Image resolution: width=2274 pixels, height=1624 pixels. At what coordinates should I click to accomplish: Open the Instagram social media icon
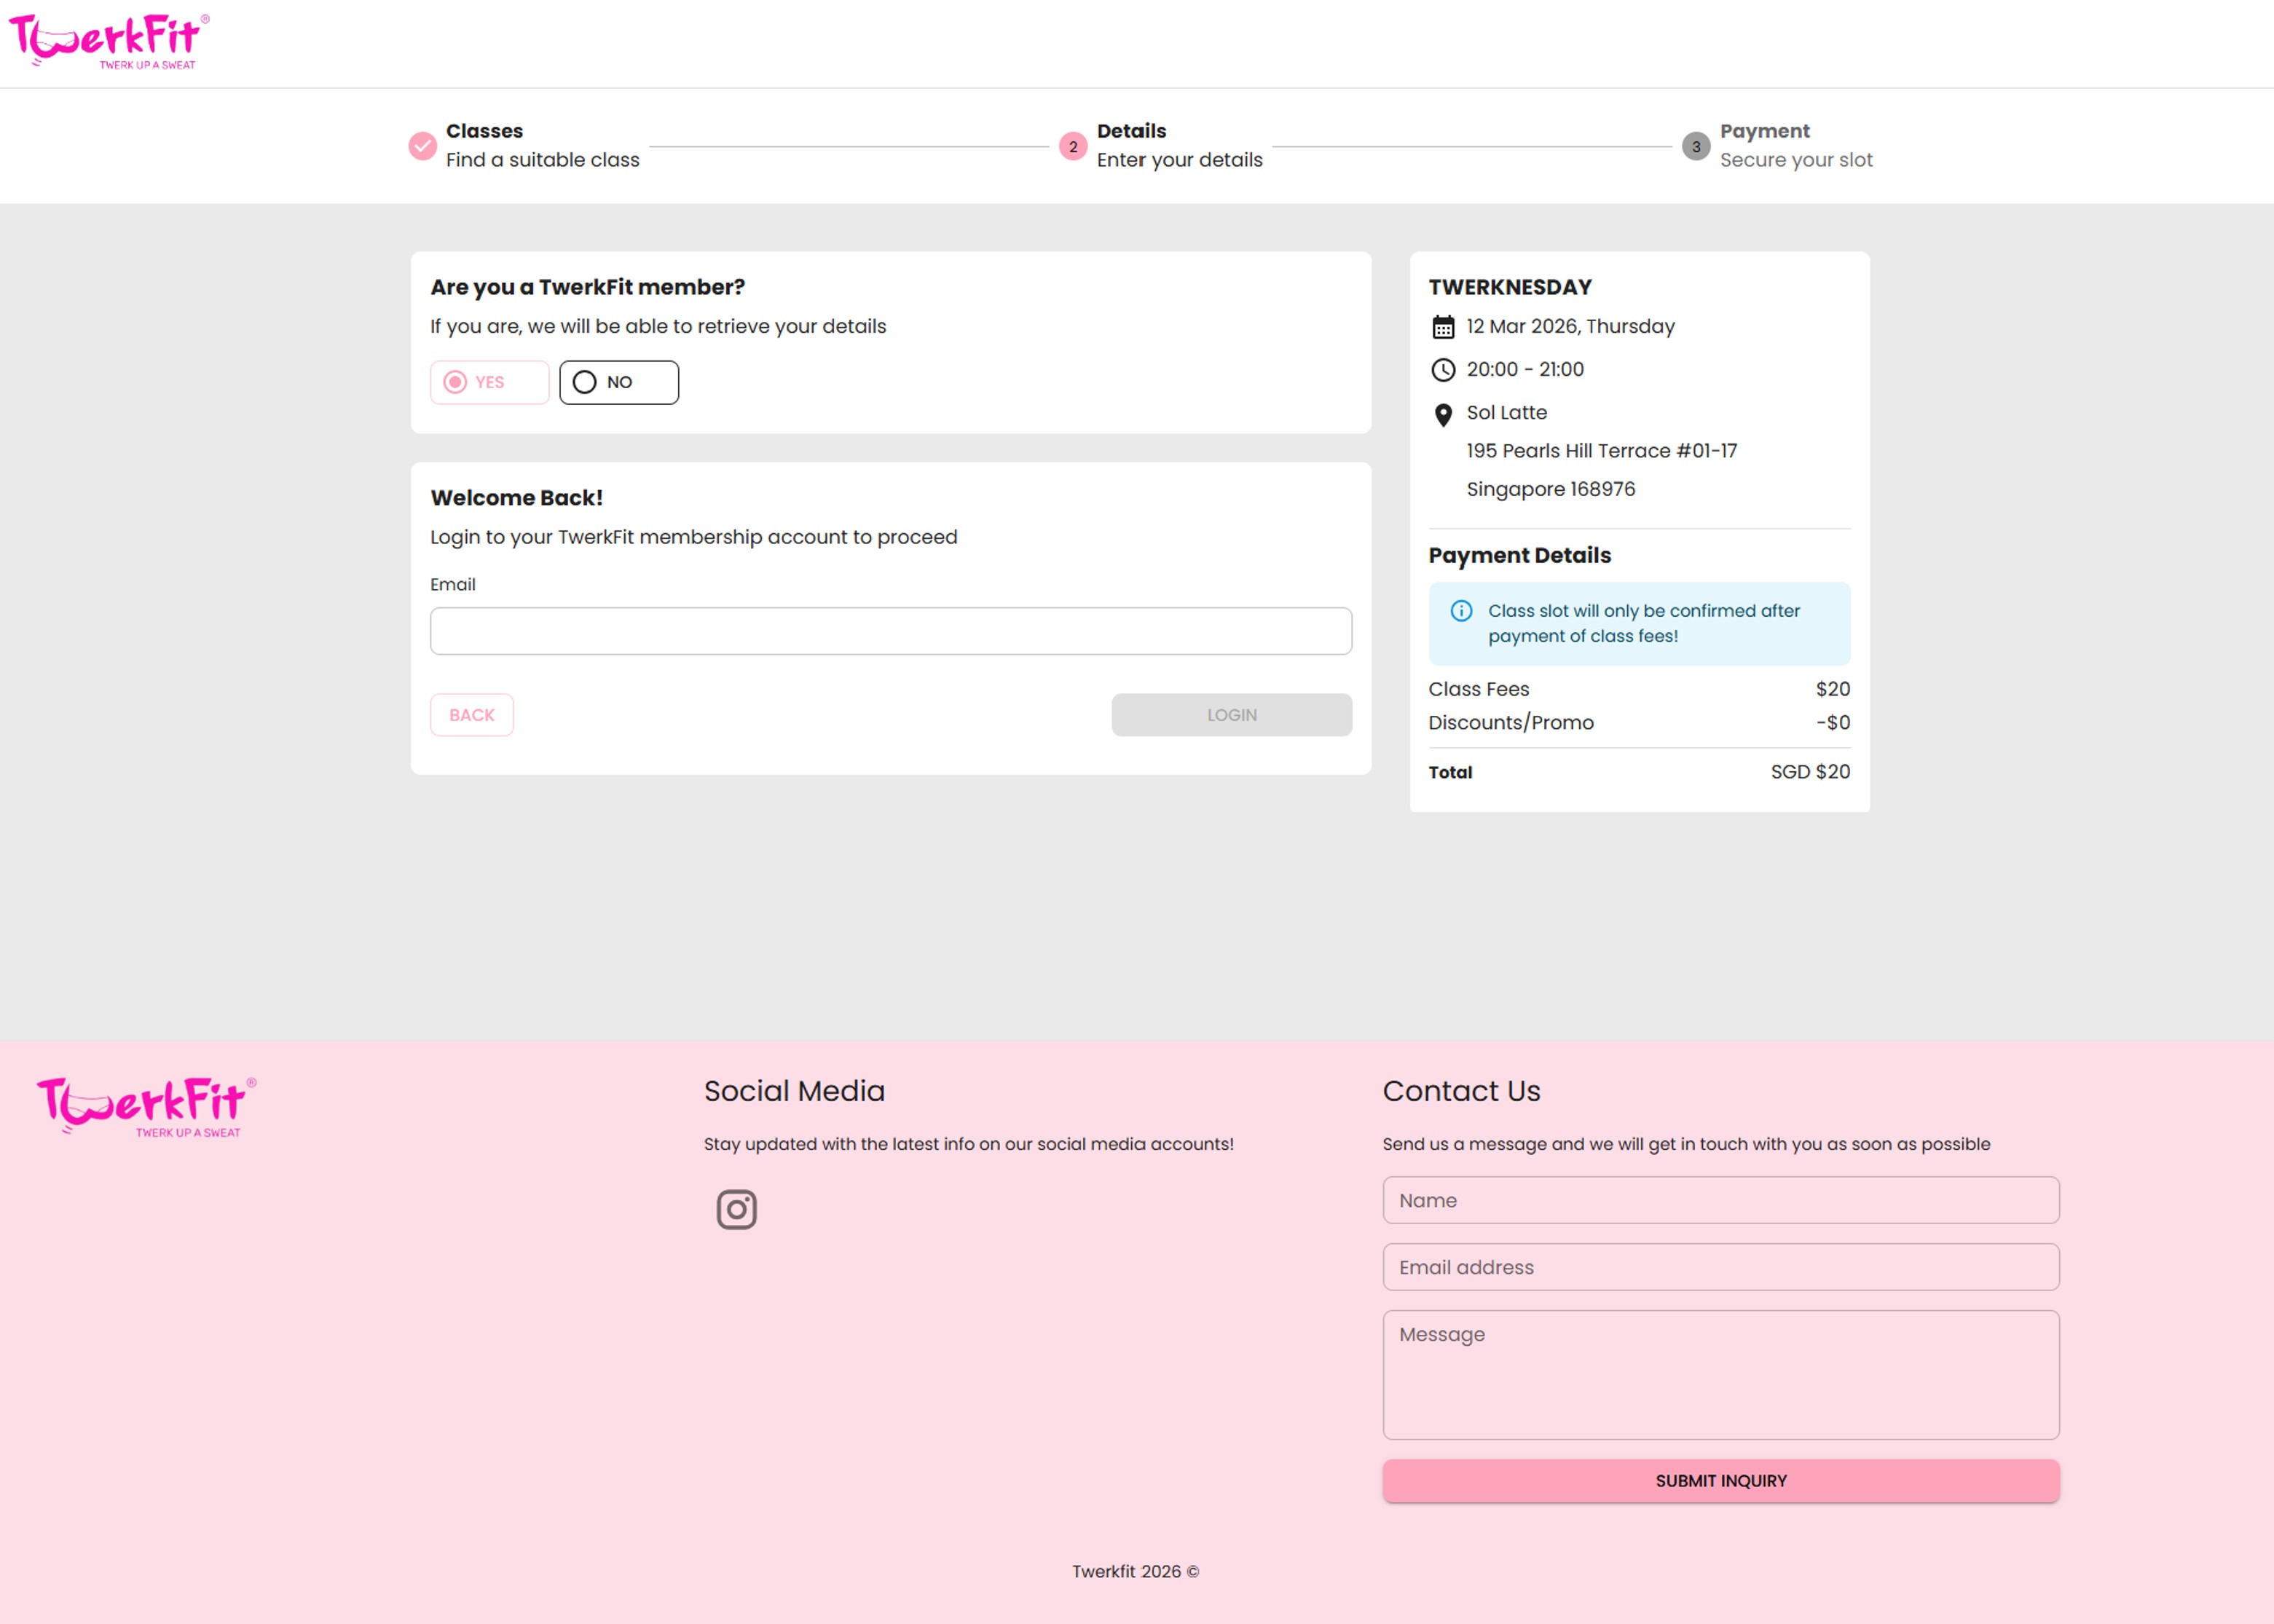[x=736, y=1209]
